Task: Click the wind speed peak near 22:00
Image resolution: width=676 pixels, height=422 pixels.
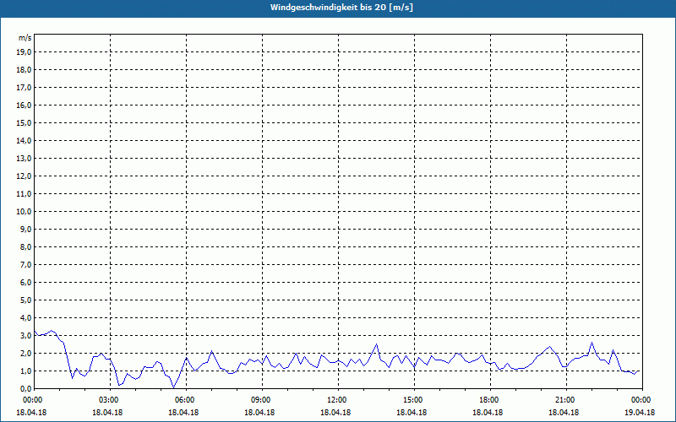Action: click(x=591, y=343)
